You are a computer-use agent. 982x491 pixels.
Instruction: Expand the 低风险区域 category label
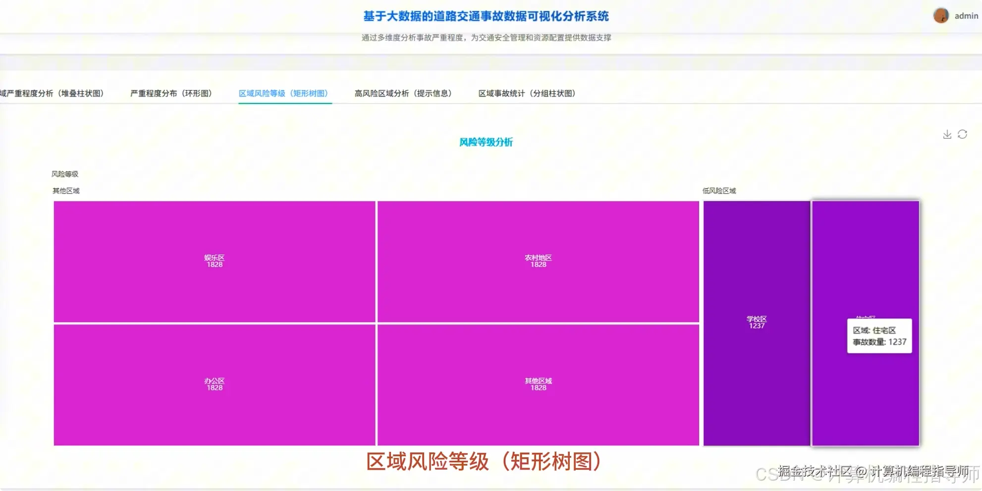pyautogui.click(x=718, y=190)
